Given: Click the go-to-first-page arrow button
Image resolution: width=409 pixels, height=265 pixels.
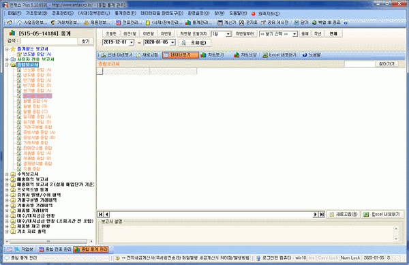Looking at the screenshot, I should [100, 214].
